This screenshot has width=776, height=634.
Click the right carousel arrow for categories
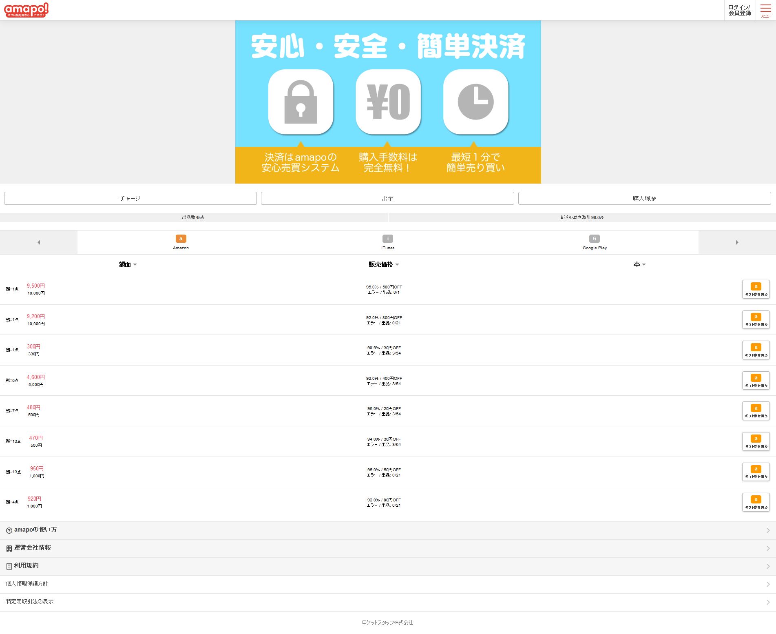[737, 242]
